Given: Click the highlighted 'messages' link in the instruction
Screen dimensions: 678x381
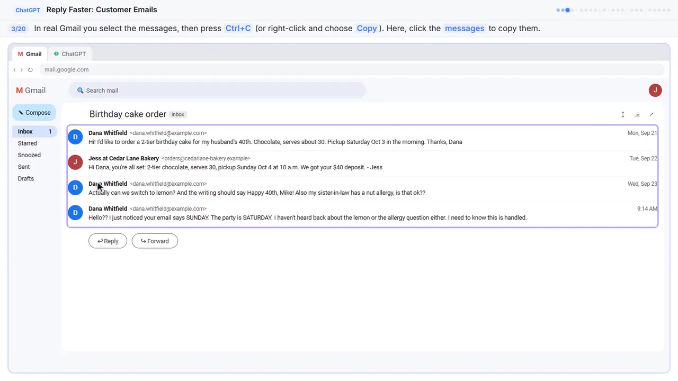Looking at the screenshot, I should point(465,29).
